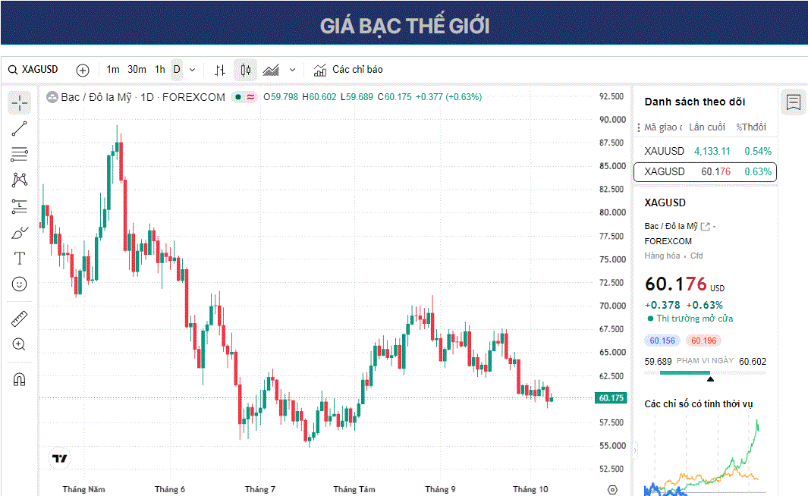
Task: Select the Fibonacci retracement tool
Action: [x=20, y=154]
